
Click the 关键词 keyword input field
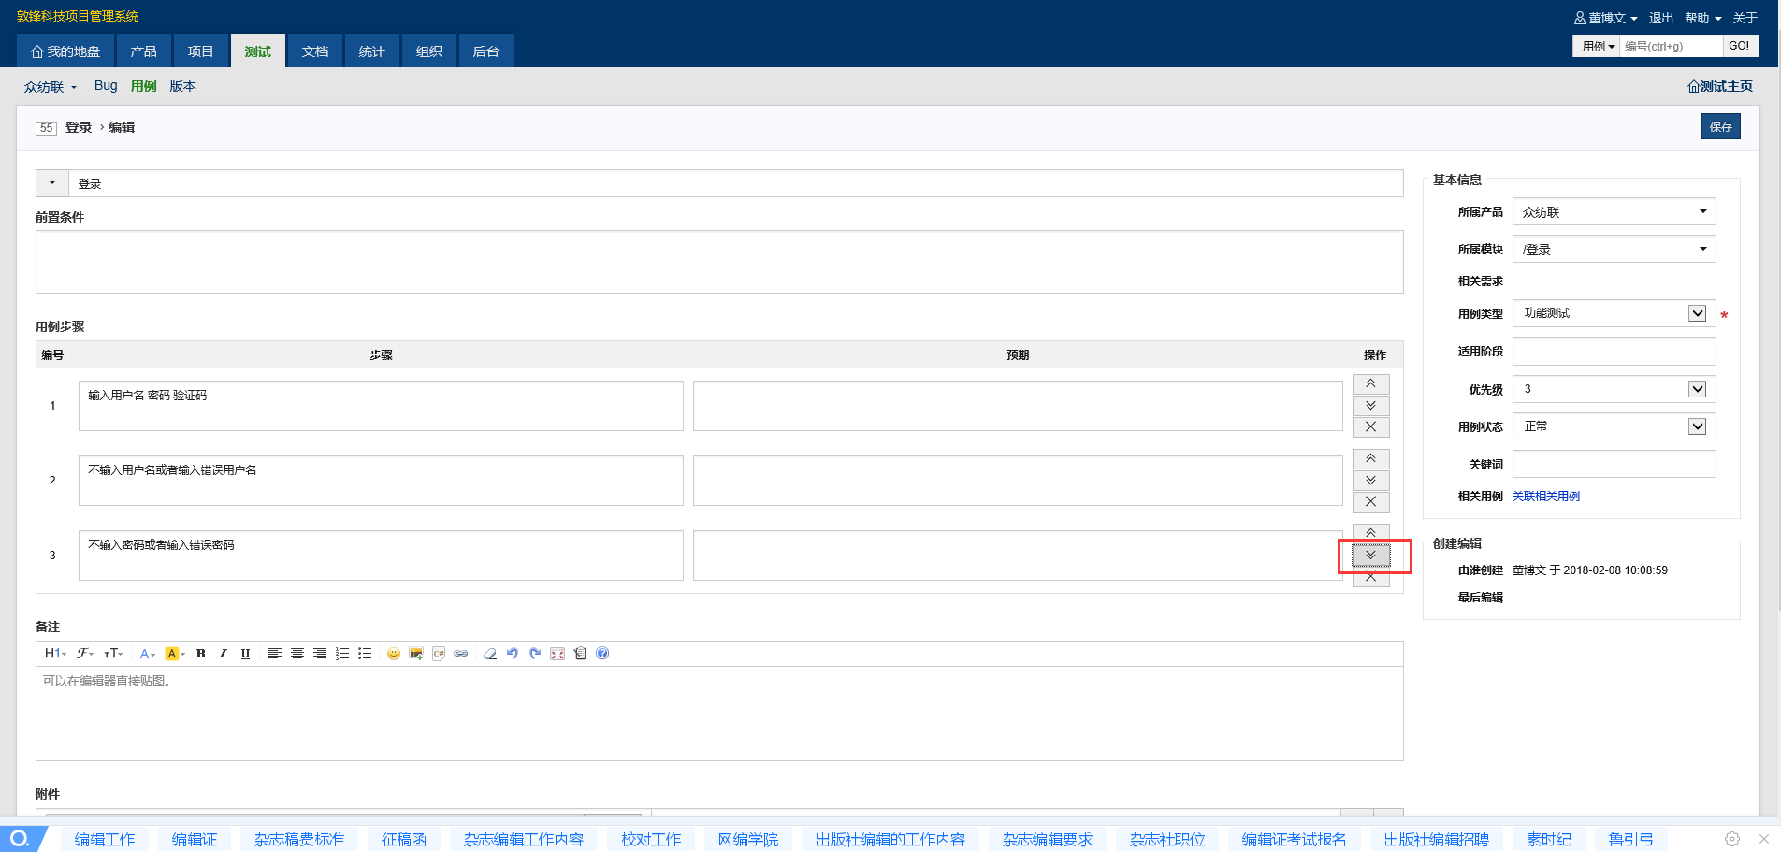[1614, 464]
